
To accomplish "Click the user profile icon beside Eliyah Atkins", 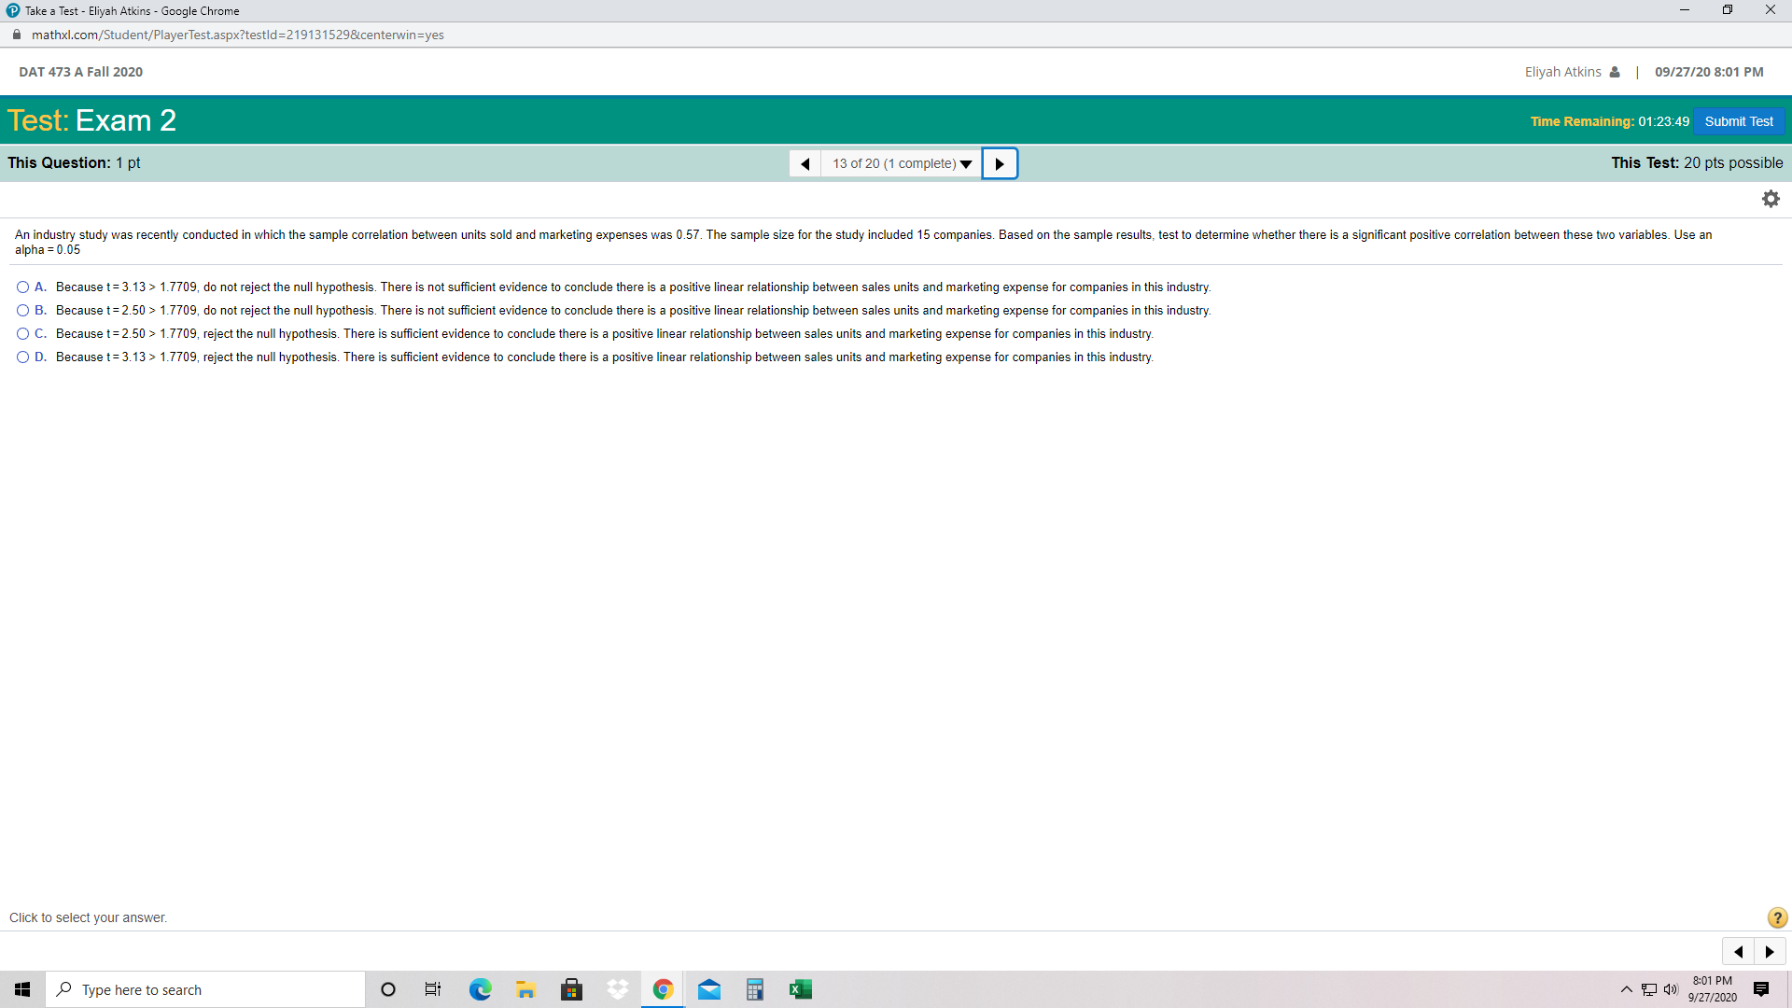I will (1615, 72).
